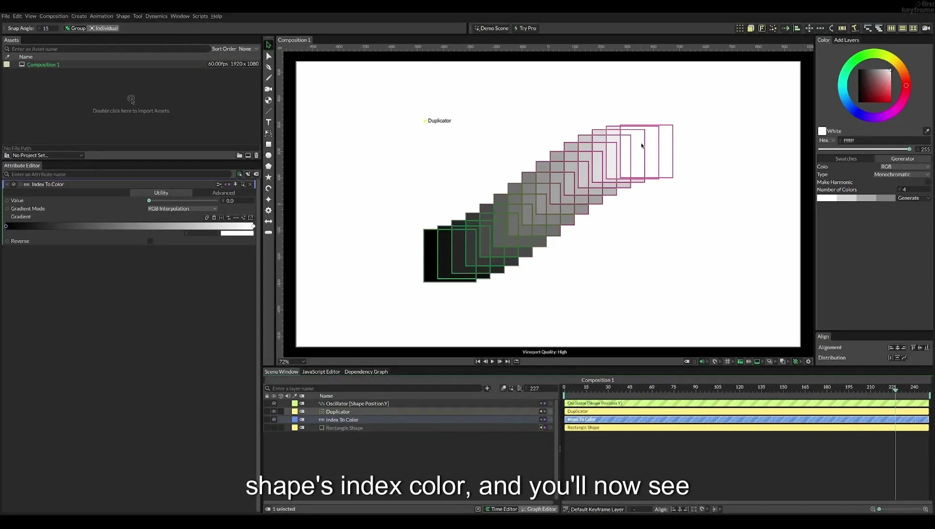Click the Try Pro button
This screenshot has height=529, width=935.
pos(525,28)
